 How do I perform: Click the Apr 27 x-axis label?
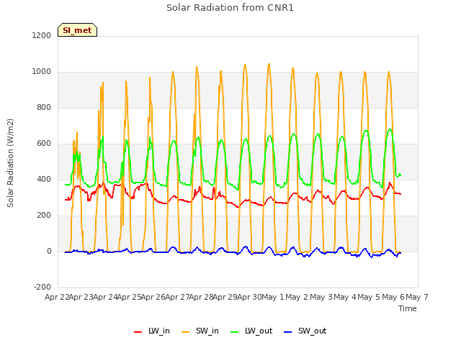(177, 297)
